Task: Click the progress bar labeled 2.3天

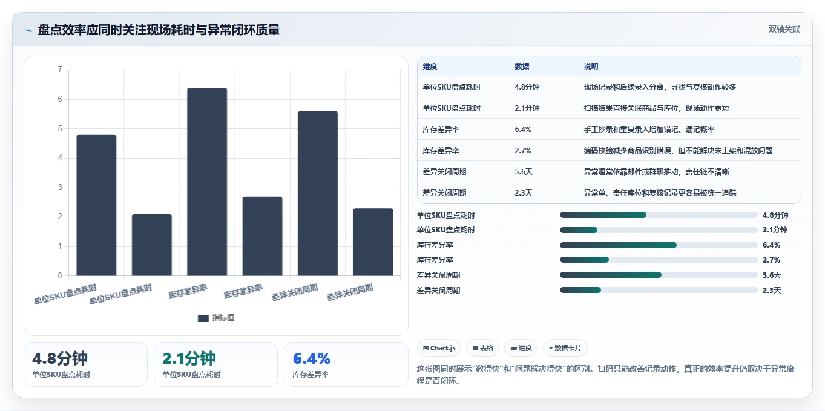Action: (659, 291)
